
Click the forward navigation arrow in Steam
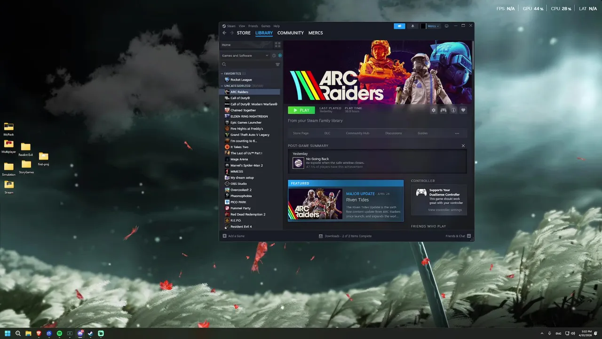[x=231, y=33]
